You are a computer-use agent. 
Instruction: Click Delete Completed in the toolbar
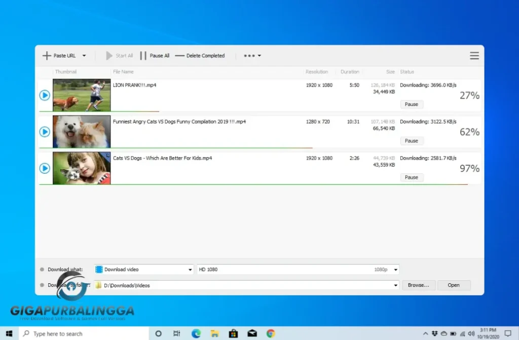point(201,56)
